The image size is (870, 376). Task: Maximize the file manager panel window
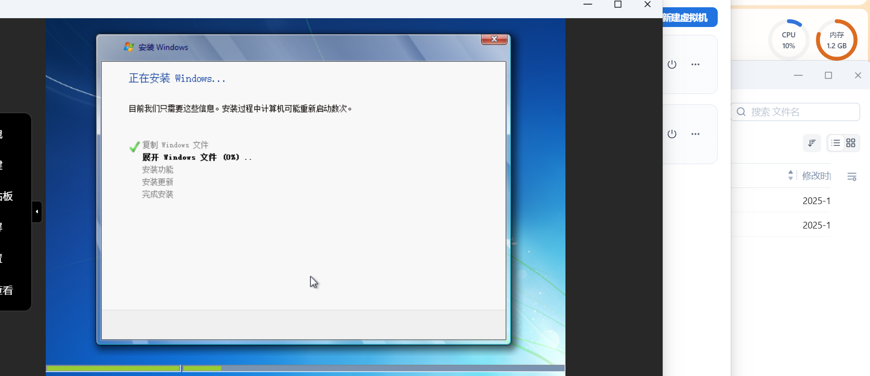(x=828, y=75)
